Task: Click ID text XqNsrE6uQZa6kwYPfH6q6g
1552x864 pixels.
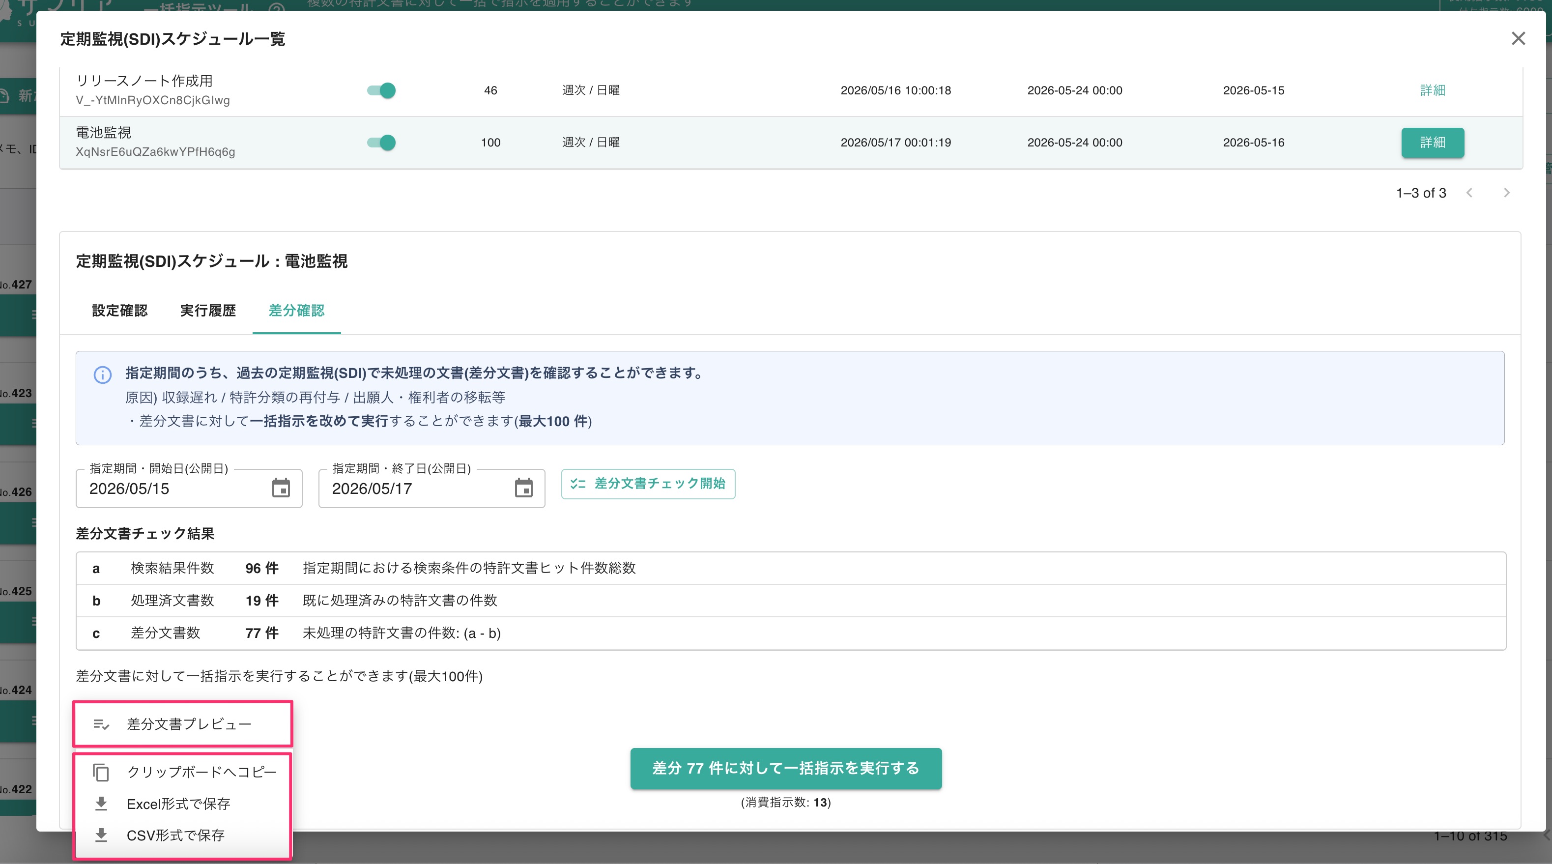Action: (155, 152)
